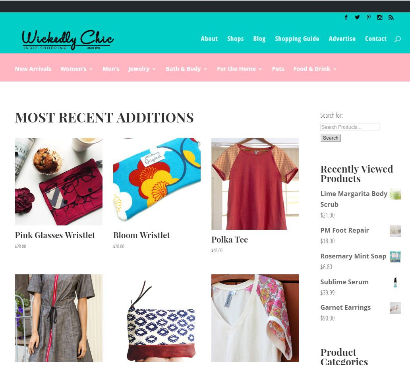Open the Facebook social icon
The image size is (410, 365).
(346, 17)
